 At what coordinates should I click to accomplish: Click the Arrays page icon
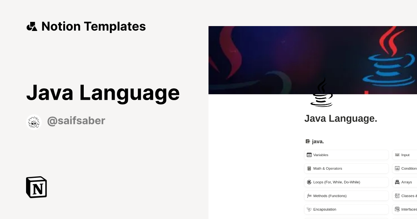coord(397,182)
